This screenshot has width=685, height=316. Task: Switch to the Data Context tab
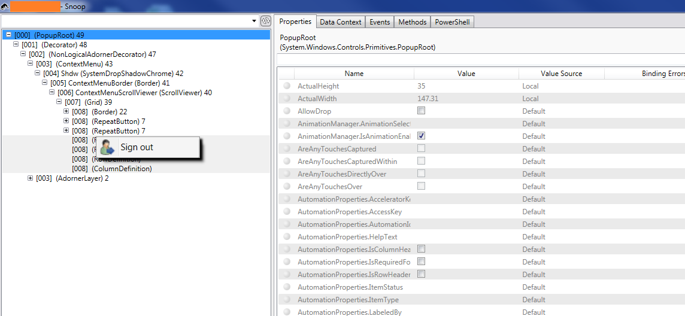(340, 22)
